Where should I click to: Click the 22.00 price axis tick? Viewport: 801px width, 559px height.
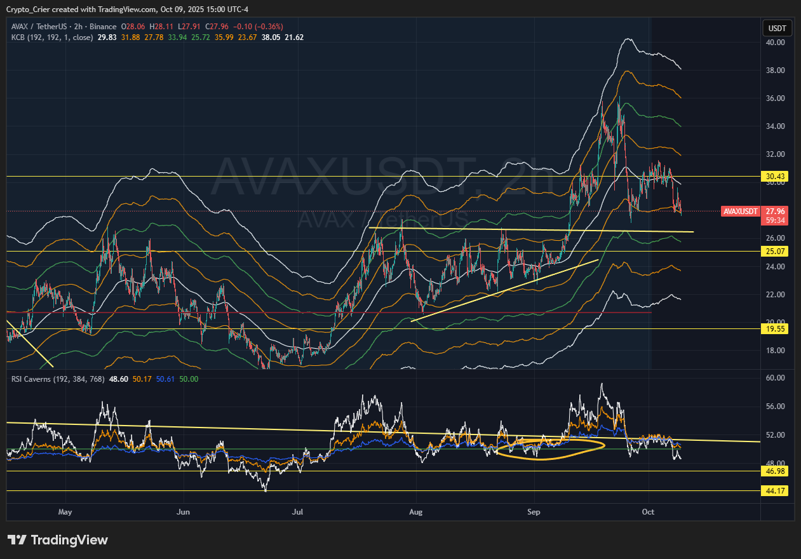[x=776, y=295]
